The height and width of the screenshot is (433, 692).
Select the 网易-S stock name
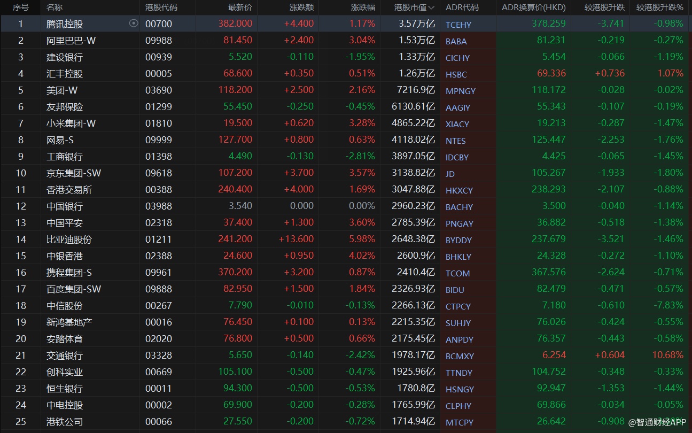pos(60,140)
